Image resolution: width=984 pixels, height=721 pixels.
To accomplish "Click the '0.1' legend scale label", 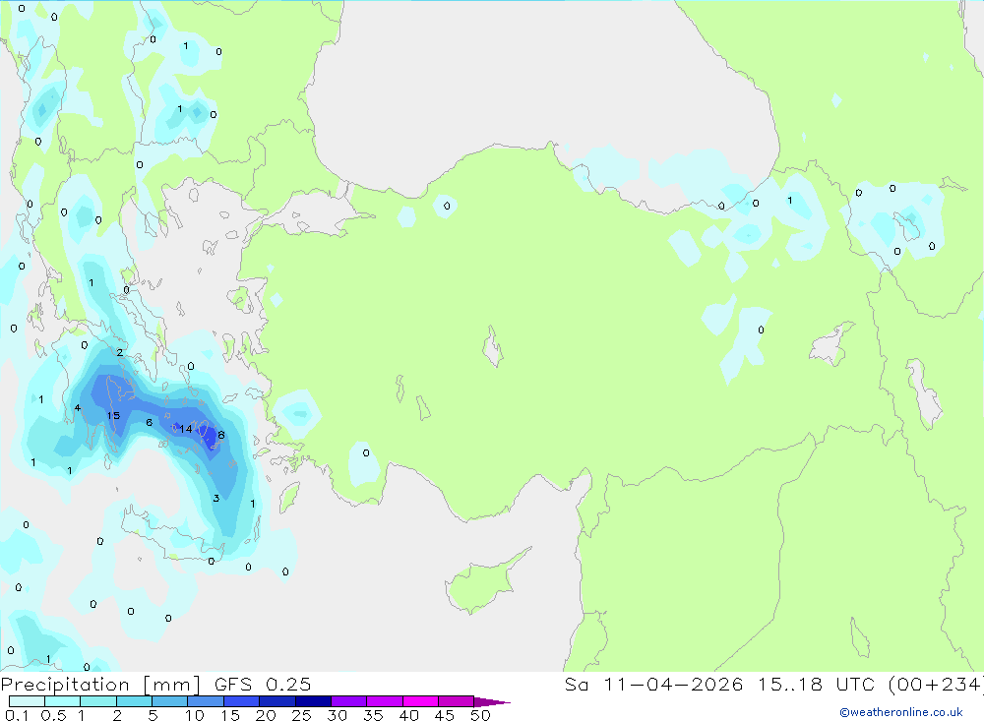I will pyautogui.click(x=17, y=715).
